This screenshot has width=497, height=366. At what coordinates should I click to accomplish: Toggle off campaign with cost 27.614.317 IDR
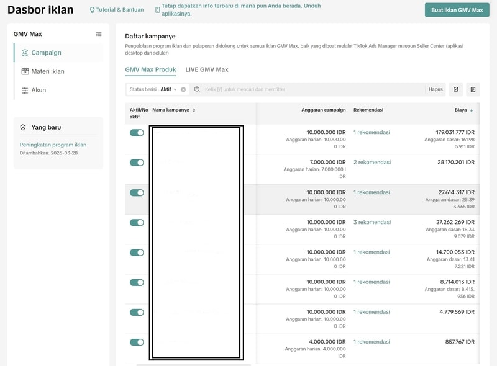137,193
